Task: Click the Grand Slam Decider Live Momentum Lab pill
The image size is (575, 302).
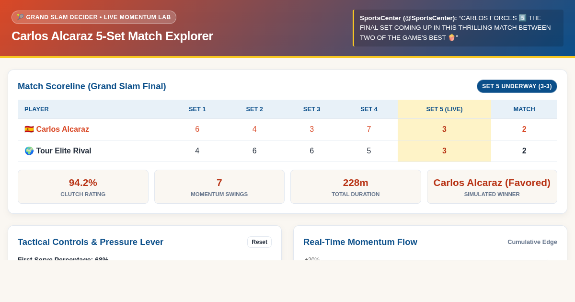Action: point(94,17)
